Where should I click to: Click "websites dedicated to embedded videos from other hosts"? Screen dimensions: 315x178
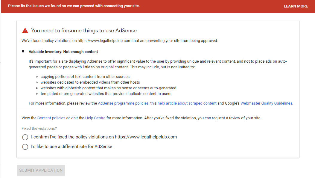pyautogui.click(x=90, y=82)
